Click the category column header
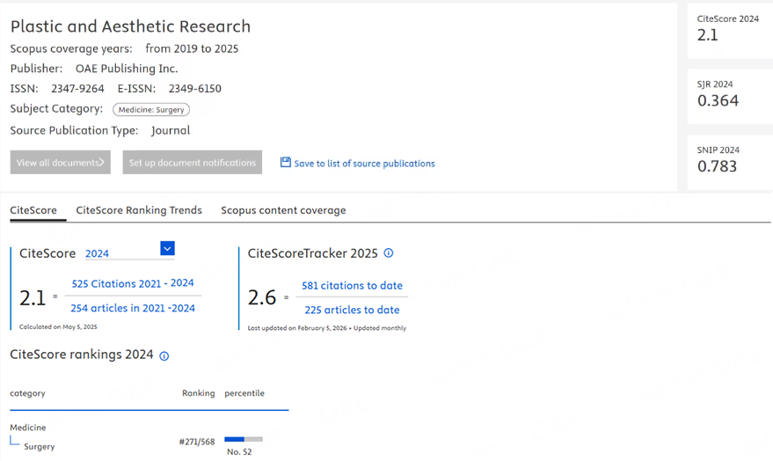773x461 pixels. coord(27,393)
